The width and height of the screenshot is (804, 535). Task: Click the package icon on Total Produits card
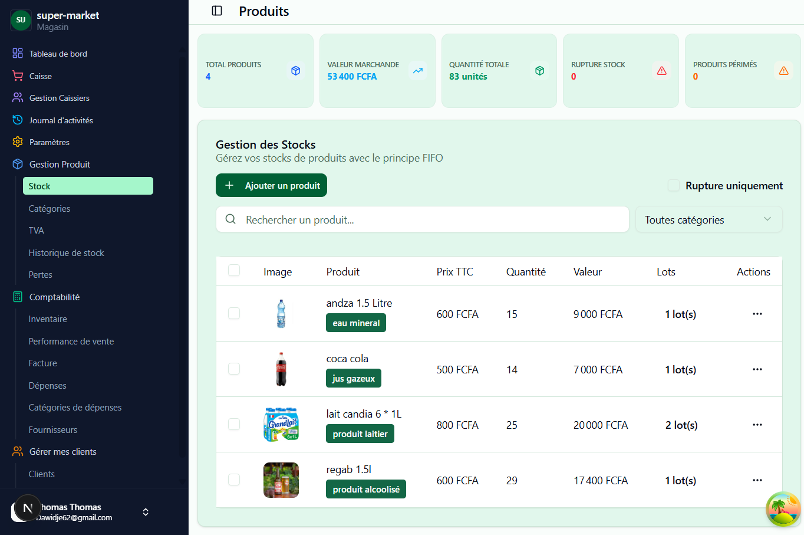pos(295,70)
